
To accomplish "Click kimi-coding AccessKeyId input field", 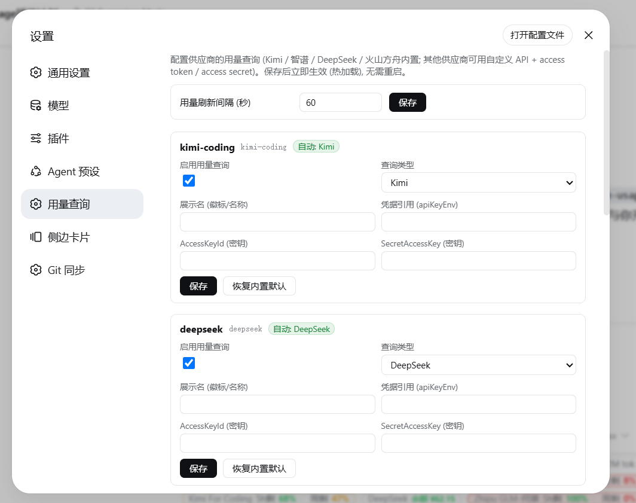I will point(277,261).
